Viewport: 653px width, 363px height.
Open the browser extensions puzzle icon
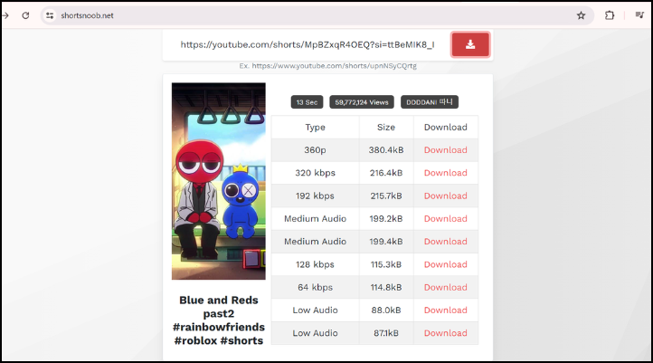point(610,15)
